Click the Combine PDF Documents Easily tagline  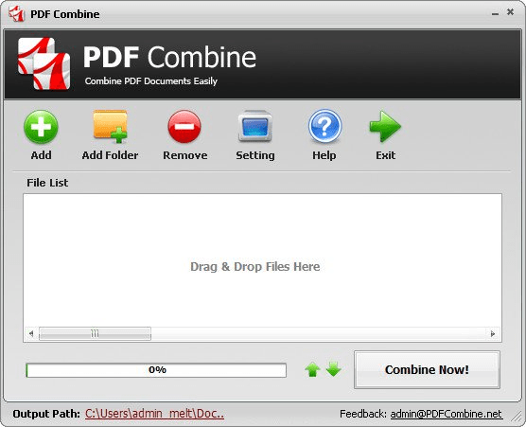pyautogui.click(x=151, y=81)
